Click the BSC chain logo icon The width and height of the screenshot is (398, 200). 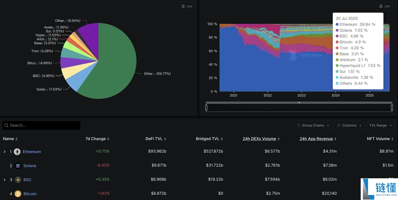click(18, 180)
